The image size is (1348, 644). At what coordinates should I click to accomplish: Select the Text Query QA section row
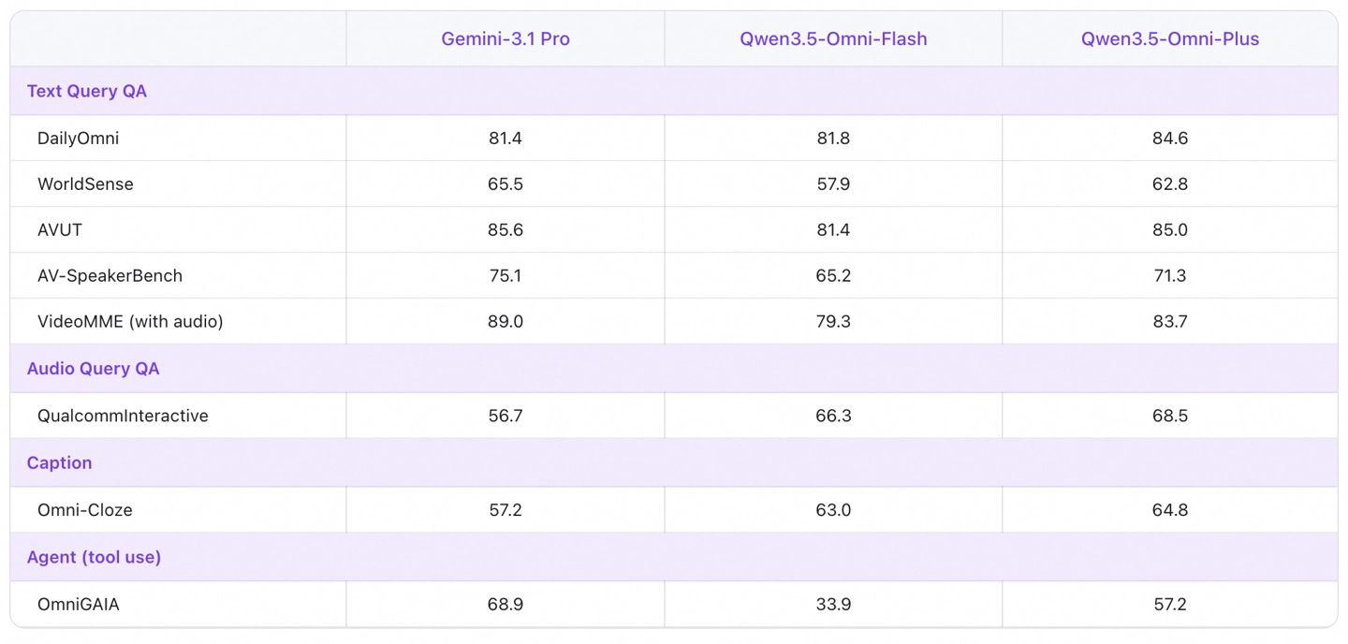coord(87,91)
